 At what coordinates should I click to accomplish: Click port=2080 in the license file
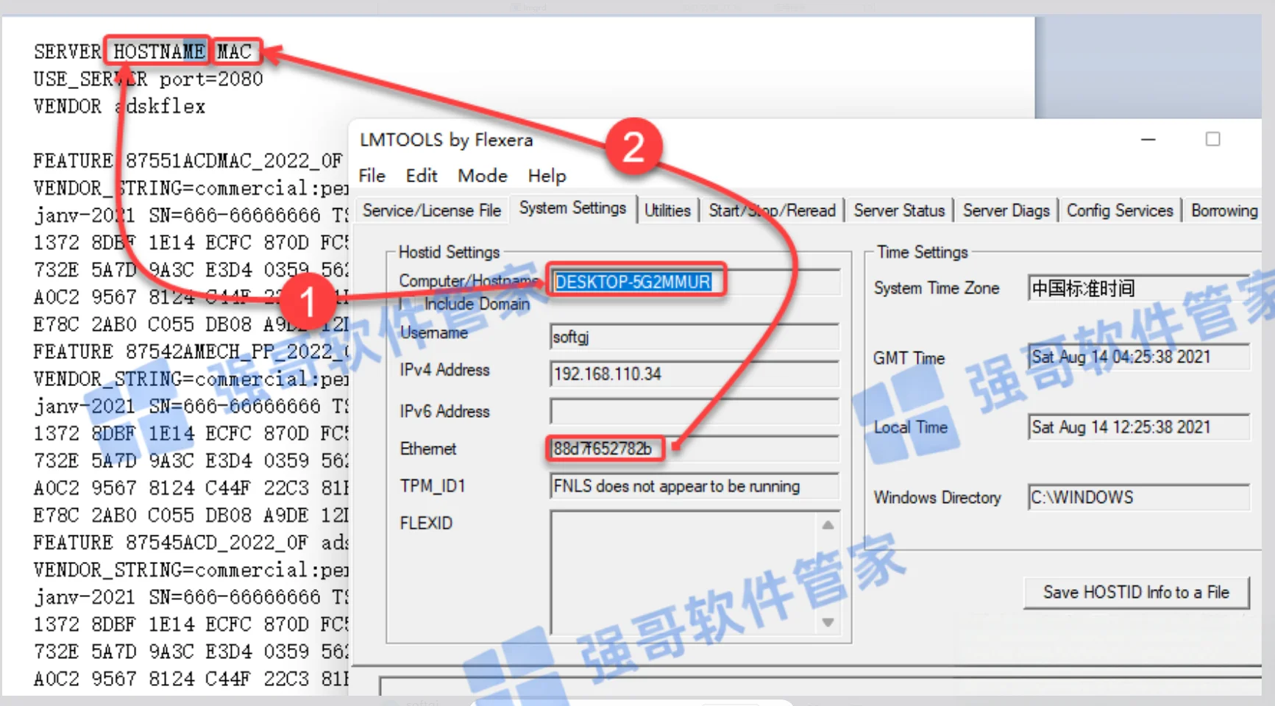[x=211, y=79]
